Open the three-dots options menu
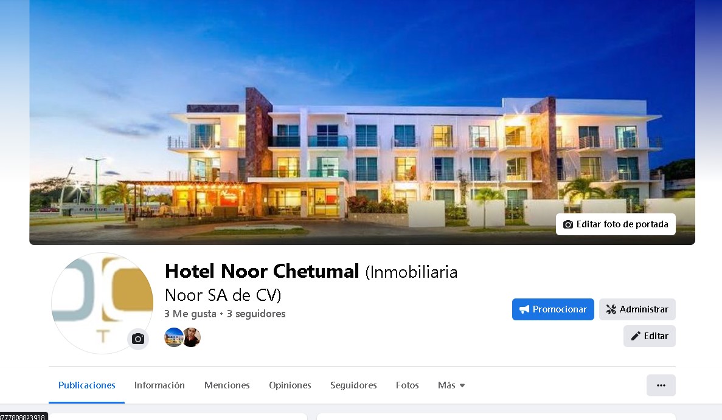The width and height of the screenshot is (722, 420). click(x=661, y=385)
